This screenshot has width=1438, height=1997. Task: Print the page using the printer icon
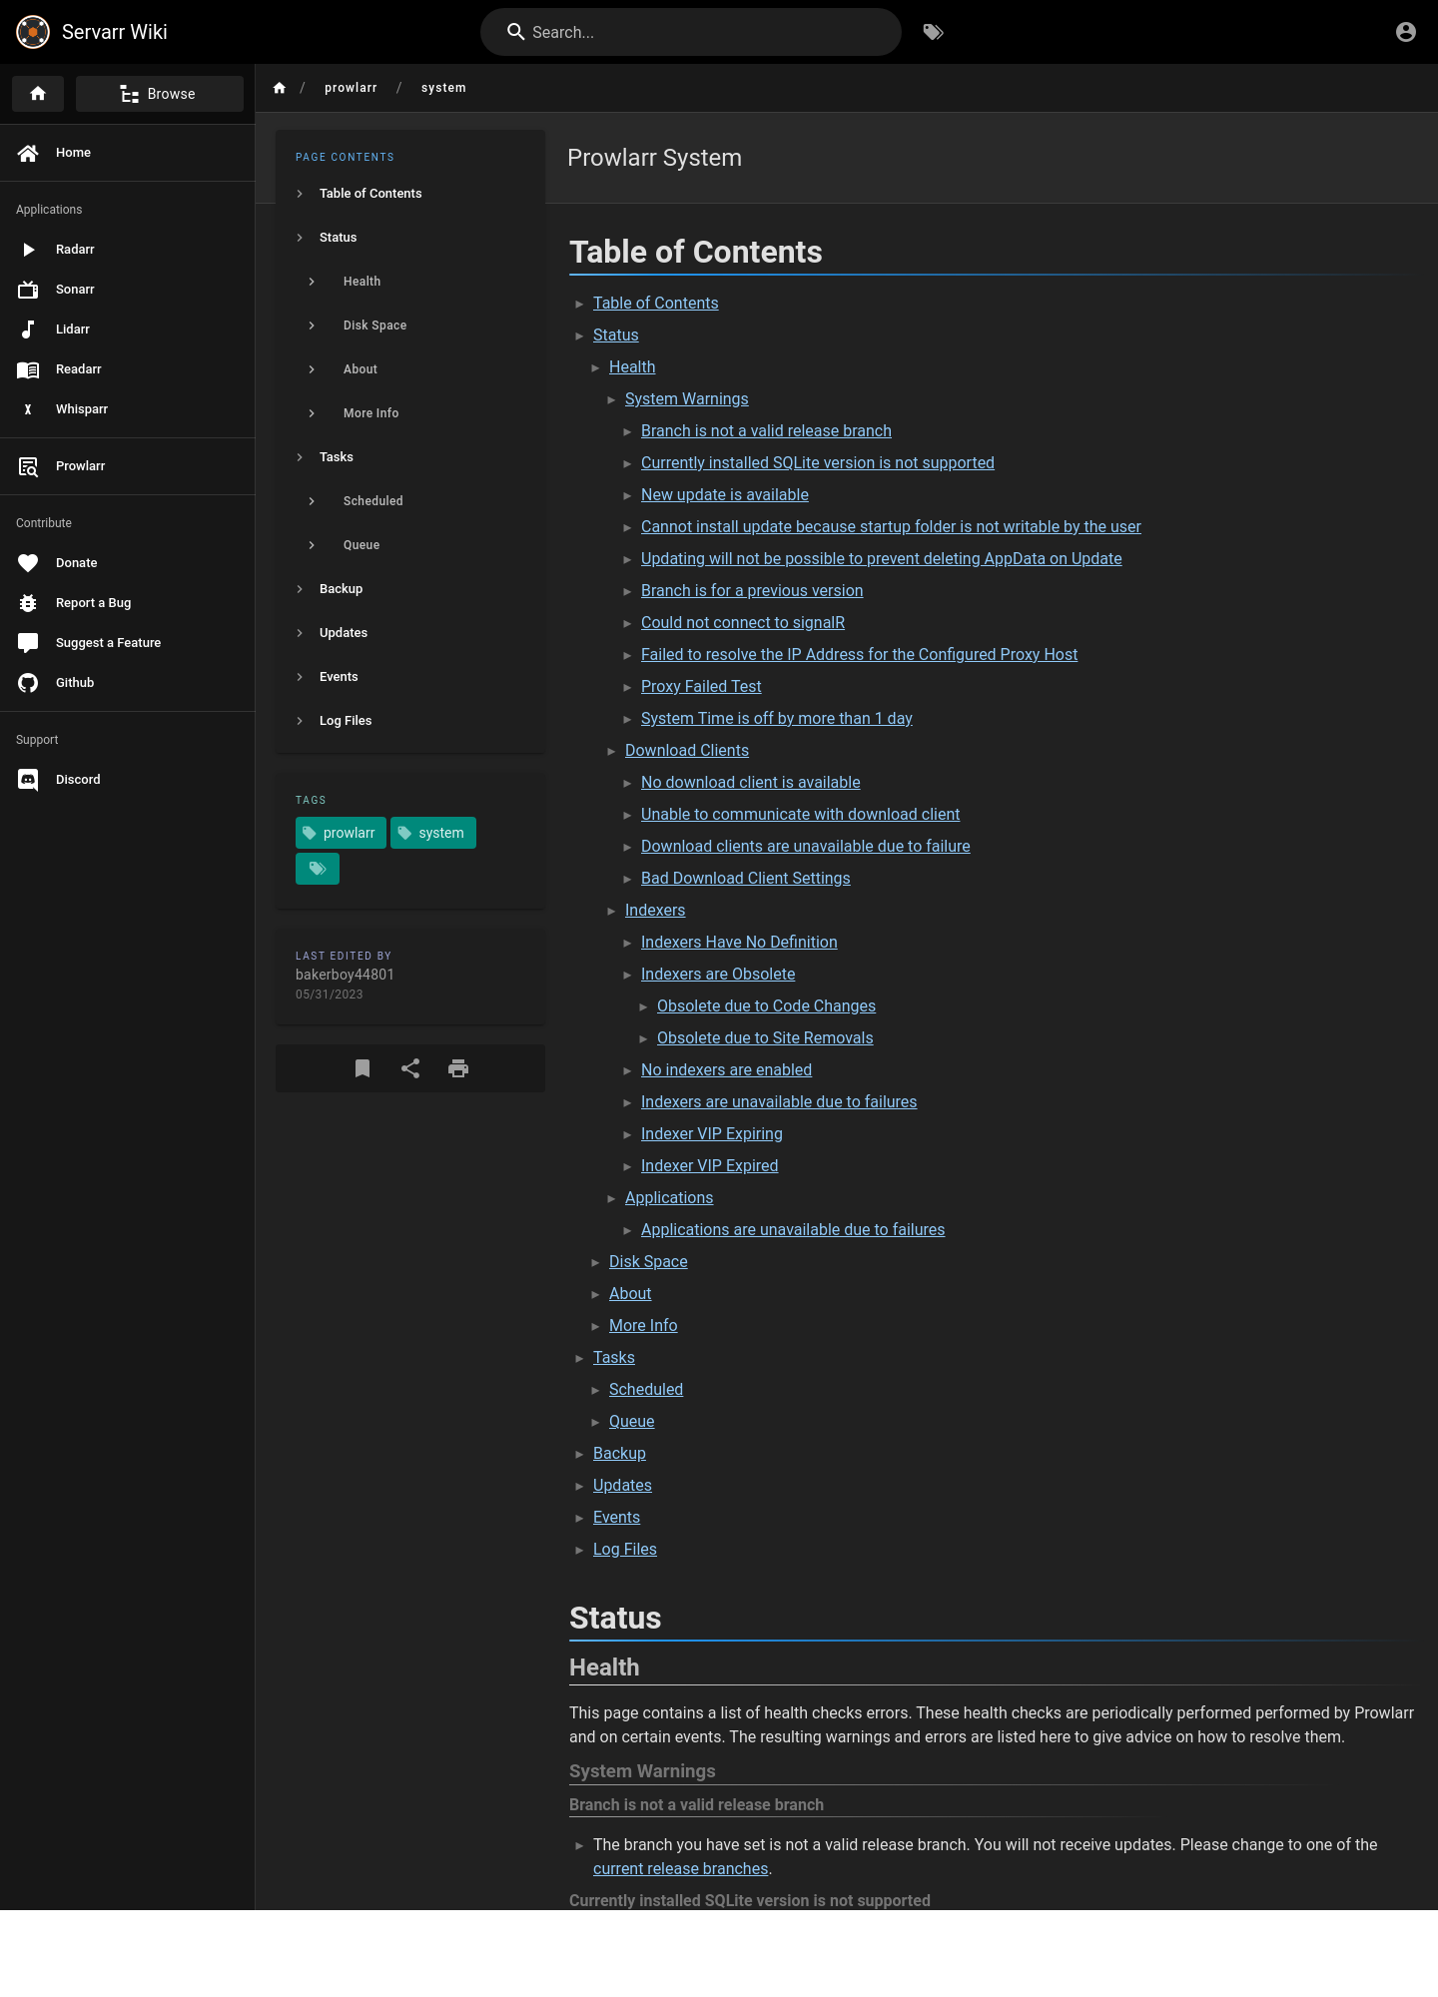[x=458, y=1068]
